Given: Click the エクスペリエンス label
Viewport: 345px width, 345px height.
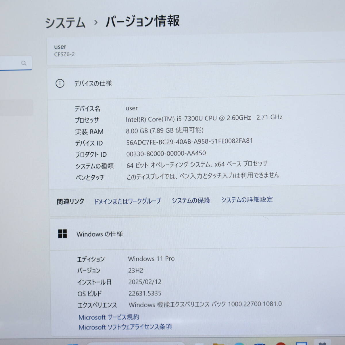Looking at the screenshot, I should coord(97,305).
